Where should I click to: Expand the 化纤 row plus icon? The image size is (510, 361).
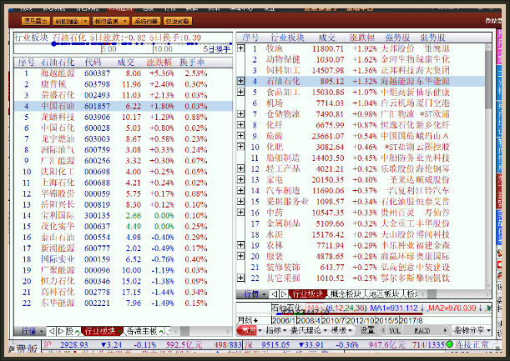(240, 125)
